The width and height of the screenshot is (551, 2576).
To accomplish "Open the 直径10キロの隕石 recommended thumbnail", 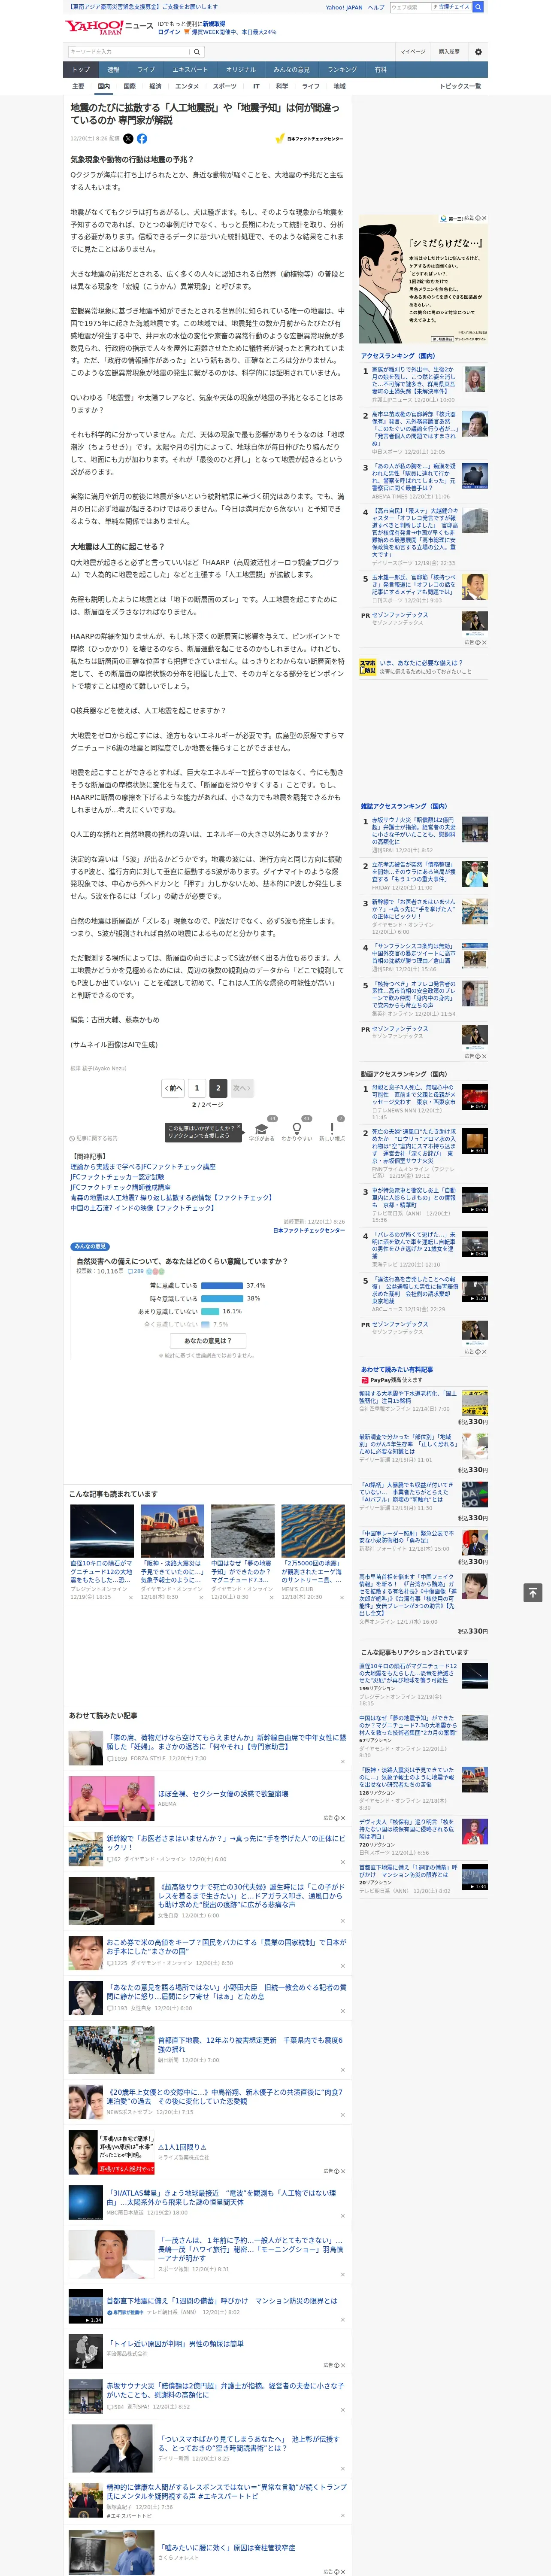I will (x=102, y=1531).
